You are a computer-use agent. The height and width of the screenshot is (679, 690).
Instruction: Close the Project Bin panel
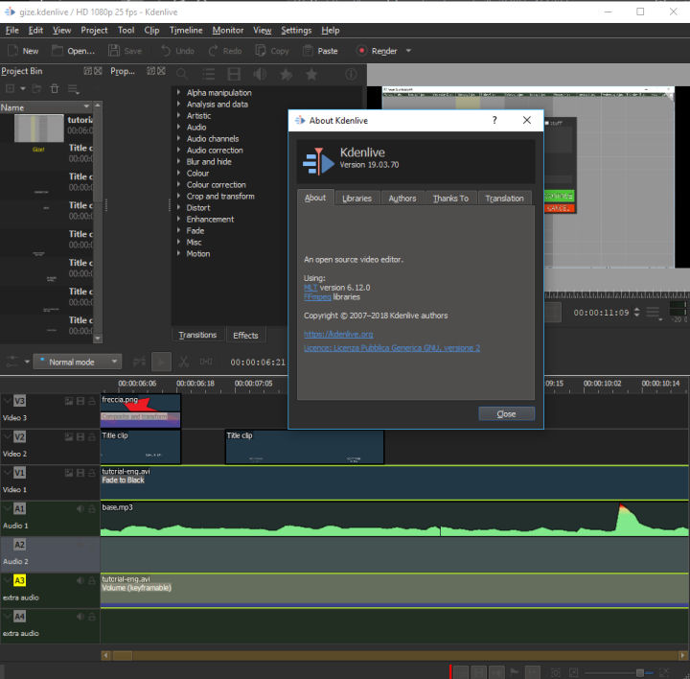point(98,71)
